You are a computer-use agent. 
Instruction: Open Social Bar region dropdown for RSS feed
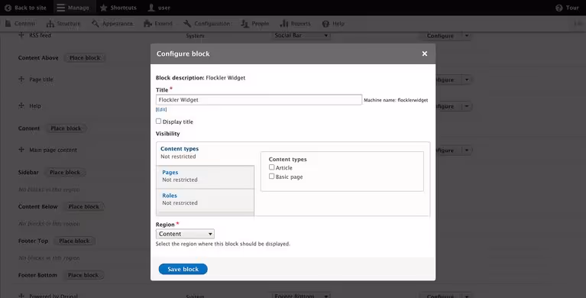pyautogui.click(x=301, y=35)
